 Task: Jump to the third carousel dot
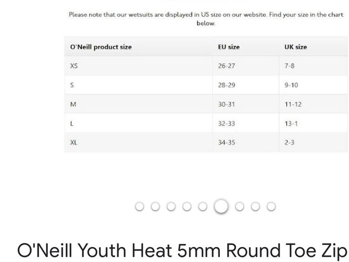click(171, 207)
